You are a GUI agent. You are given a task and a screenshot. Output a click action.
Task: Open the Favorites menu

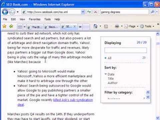click(x=35, y=19)
